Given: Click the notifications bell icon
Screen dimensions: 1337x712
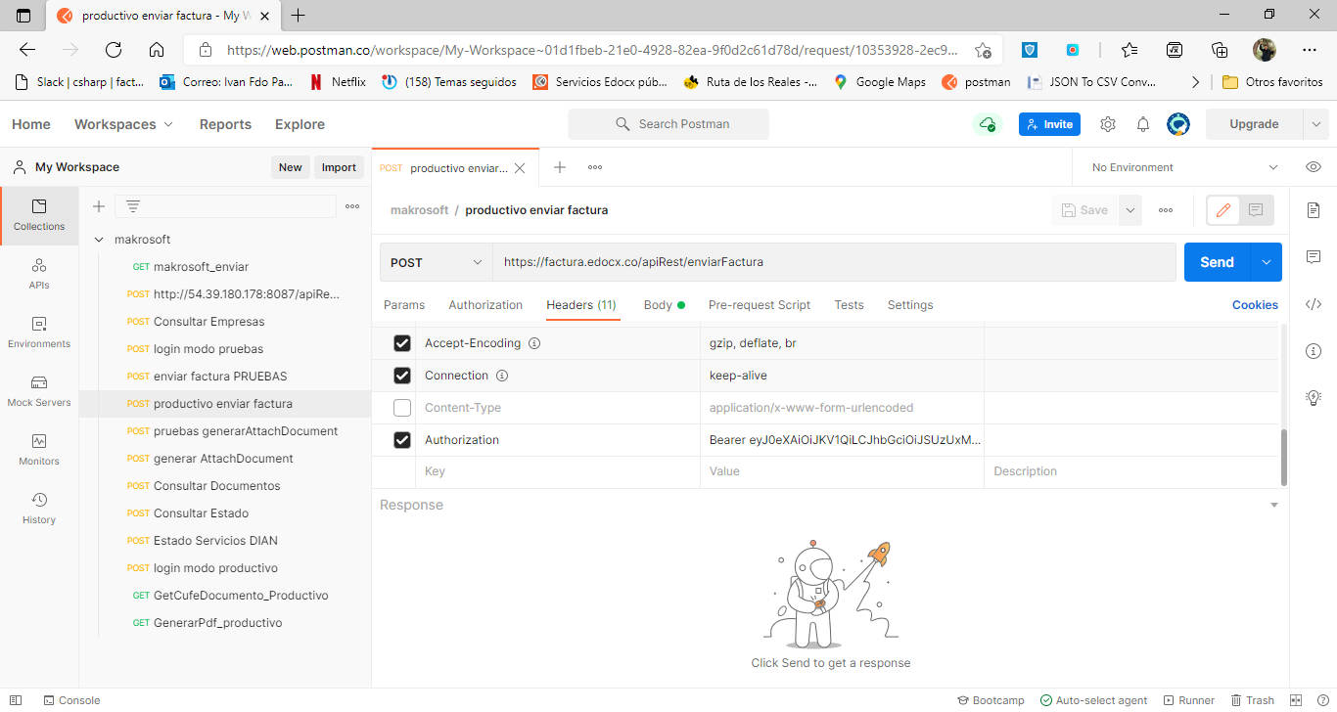Looking at the screenshot, I should (1142, 124).
